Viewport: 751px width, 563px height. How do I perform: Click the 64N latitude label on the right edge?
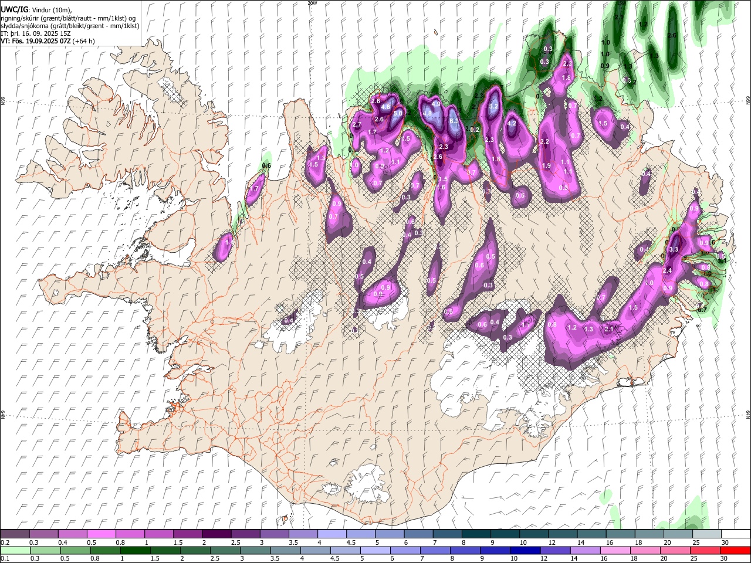click(748, 415)
